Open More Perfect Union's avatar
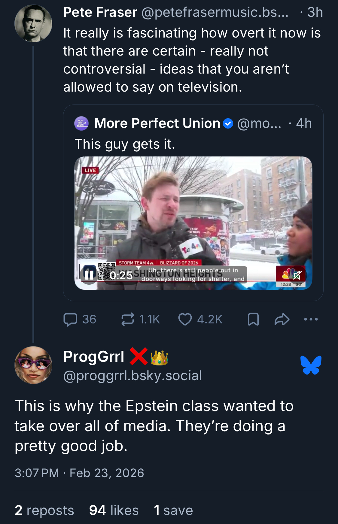 (81, 123)
